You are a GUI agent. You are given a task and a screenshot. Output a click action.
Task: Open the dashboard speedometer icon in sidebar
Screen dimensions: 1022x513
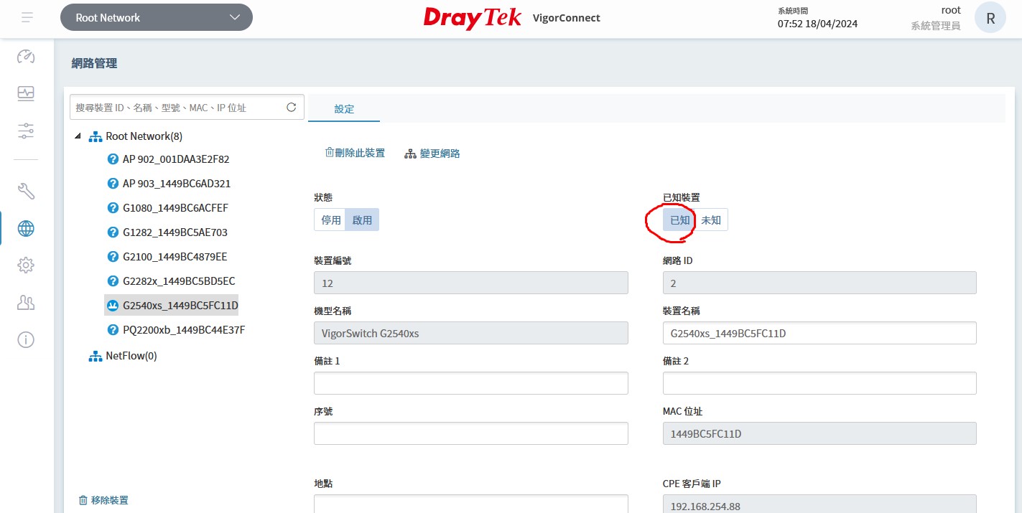[x=26, y=57]
